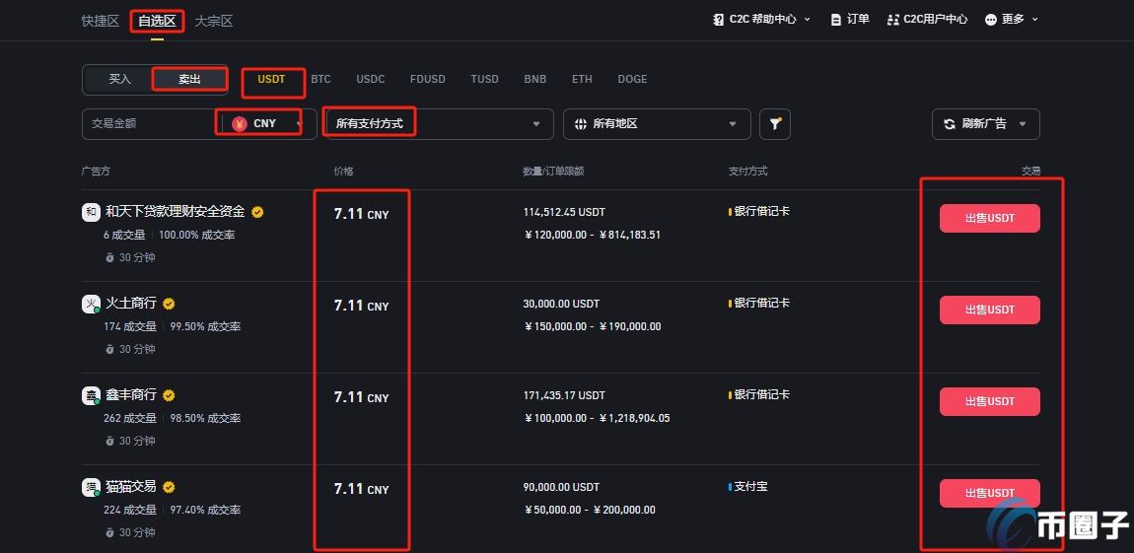Viewport: 1134px width, 553px height.
Task: Select the TUSD coin tab
Action: click(x=484, y=80)
